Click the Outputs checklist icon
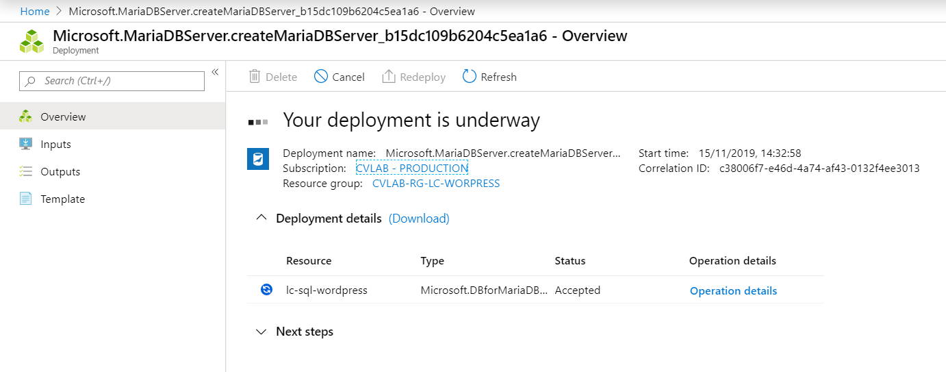Screen dimensions: 946x372 coord(26,171)
